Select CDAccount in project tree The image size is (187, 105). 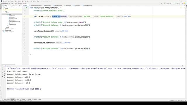click(x=11, y=17)
